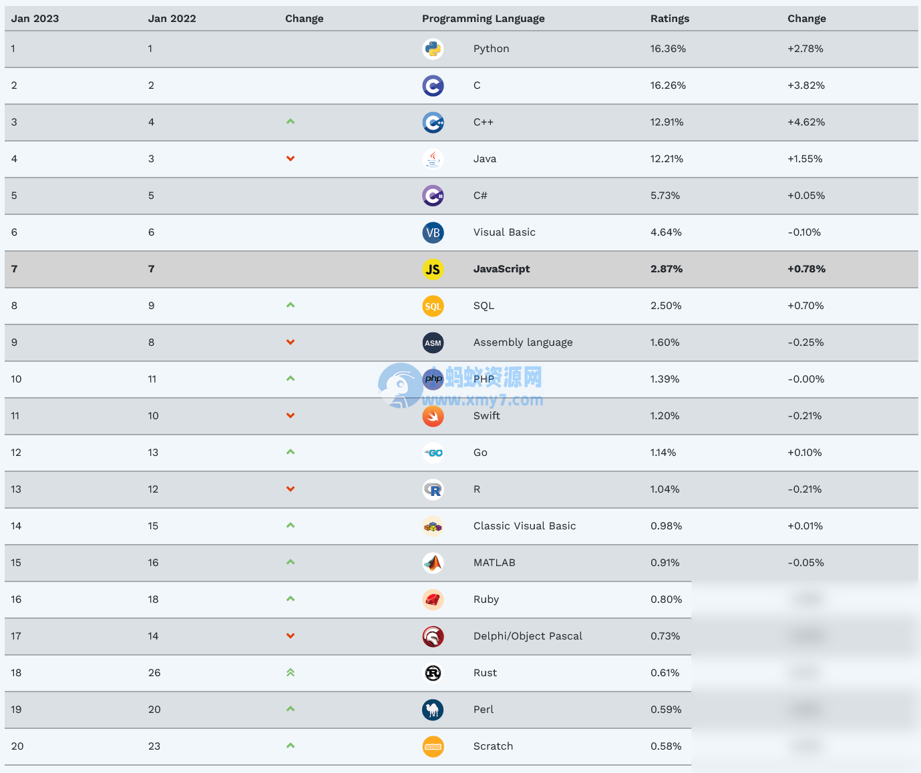Click the green up arrow in C++ row

click(291, 121)
